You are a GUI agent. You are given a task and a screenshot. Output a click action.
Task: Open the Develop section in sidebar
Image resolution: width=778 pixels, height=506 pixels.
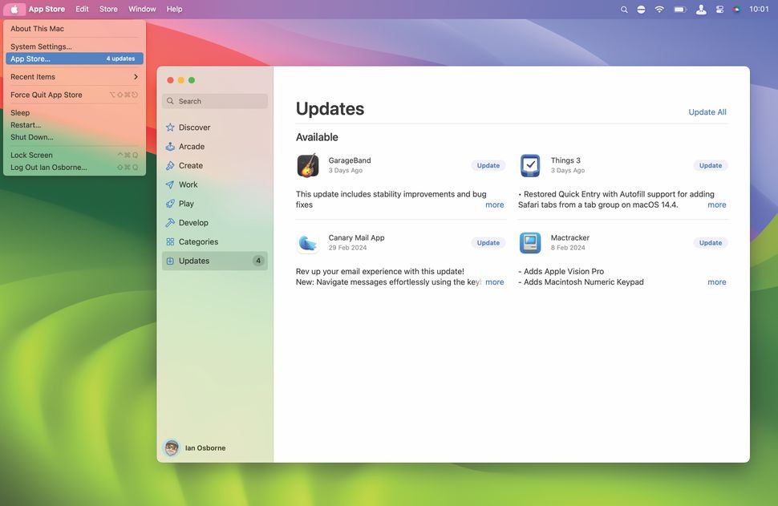214,223
